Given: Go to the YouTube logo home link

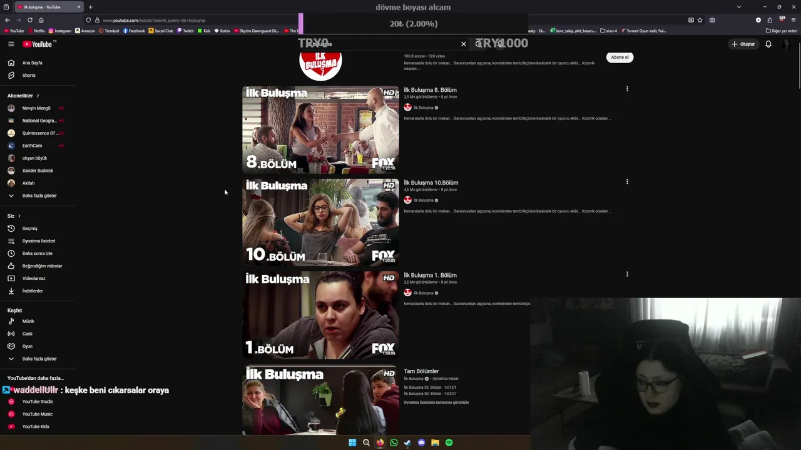Looking at the screenshot, I should (x=38, y=44).
